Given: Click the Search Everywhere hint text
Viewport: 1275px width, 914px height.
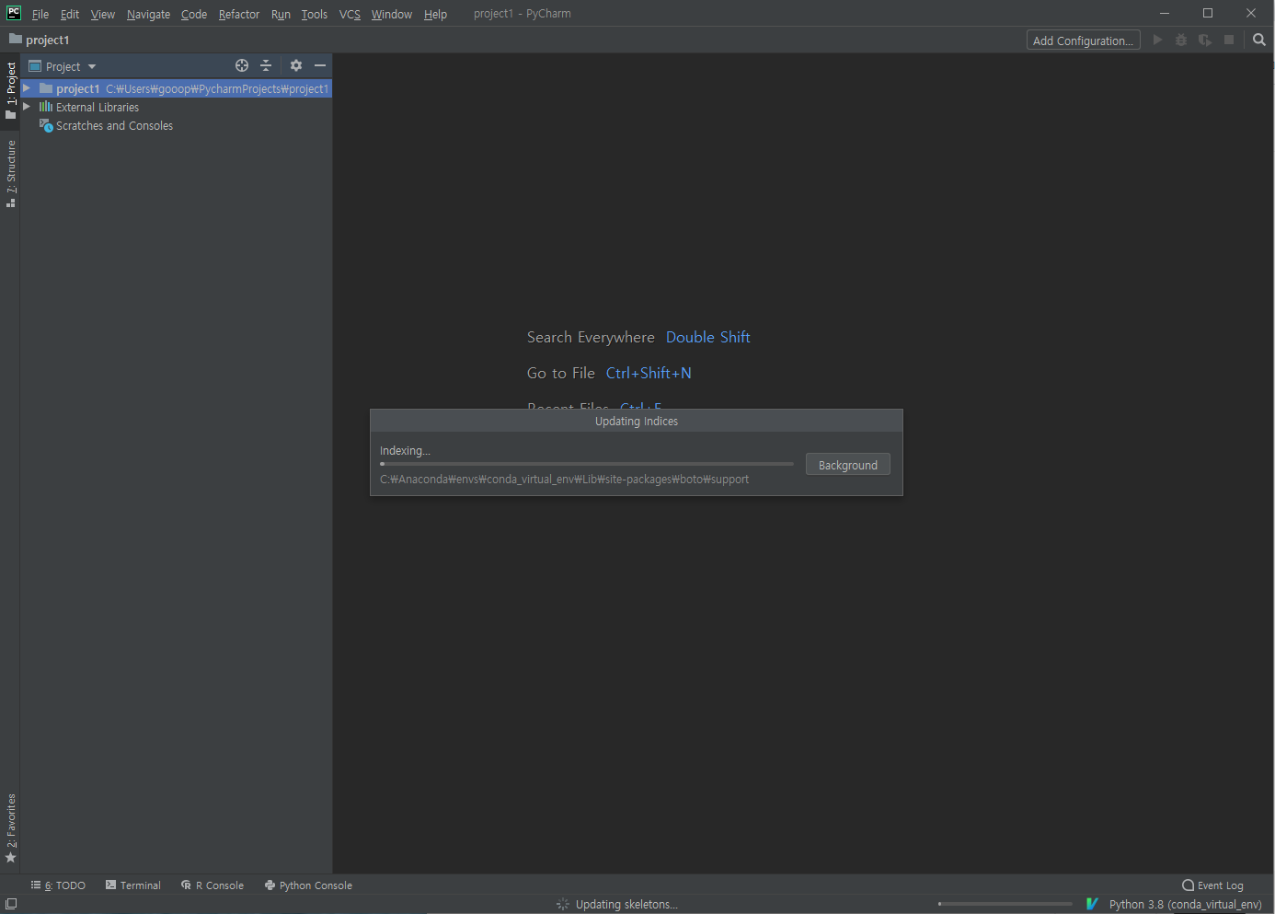Looking at the screenshot, I should click(591, 337).
